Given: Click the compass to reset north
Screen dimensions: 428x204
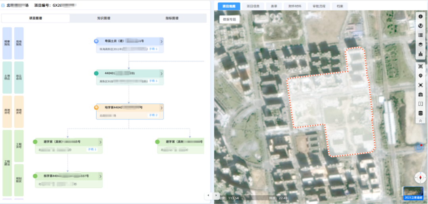Looking at the screenshot, I should [420, 177].
